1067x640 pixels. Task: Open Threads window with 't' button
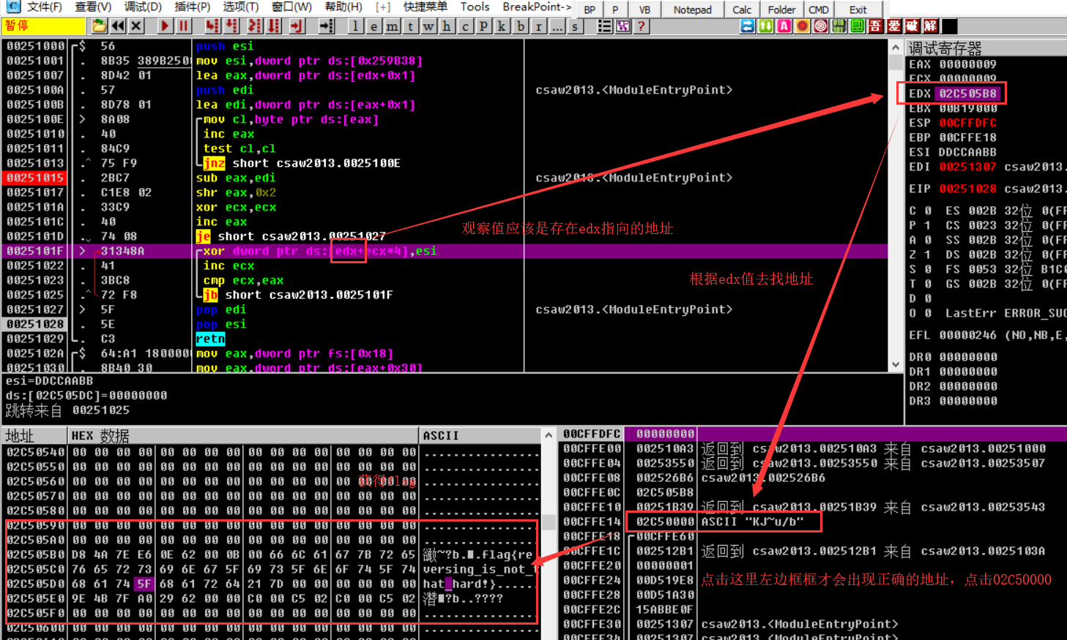(411, 26)
